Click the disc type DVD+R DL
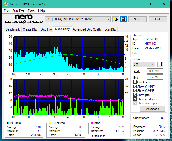Viewport: 172px width, 141px height. coord(152,39)
